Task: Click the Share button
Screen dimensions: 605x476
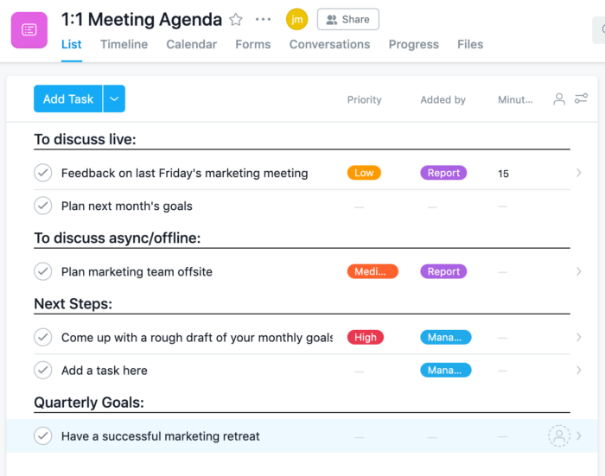Action: pos(347,19)
